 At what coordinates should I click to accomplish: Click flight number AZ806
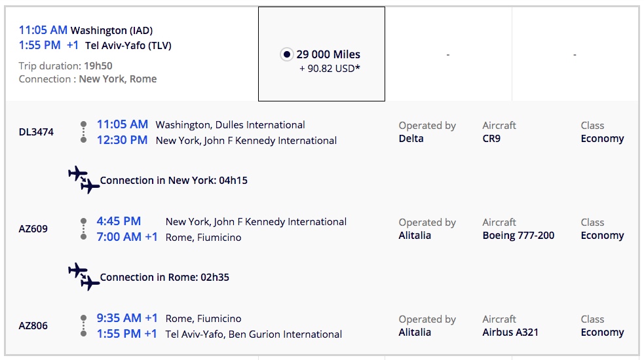pos(33,326)
